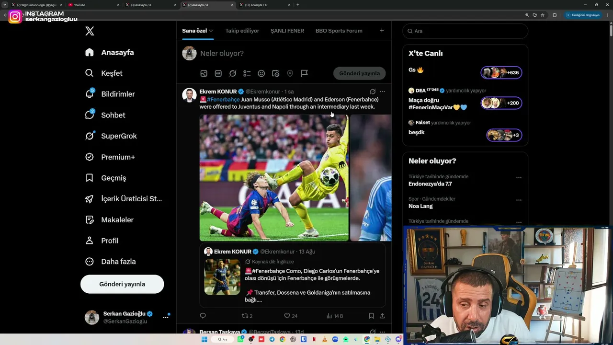Switch to the YouTube browser tab
613x345 pixels.
click(x=93, y=5)
